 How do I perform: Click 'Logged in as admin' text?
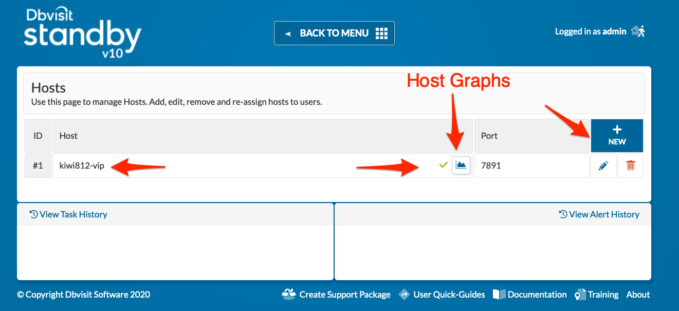coord(591,31)
